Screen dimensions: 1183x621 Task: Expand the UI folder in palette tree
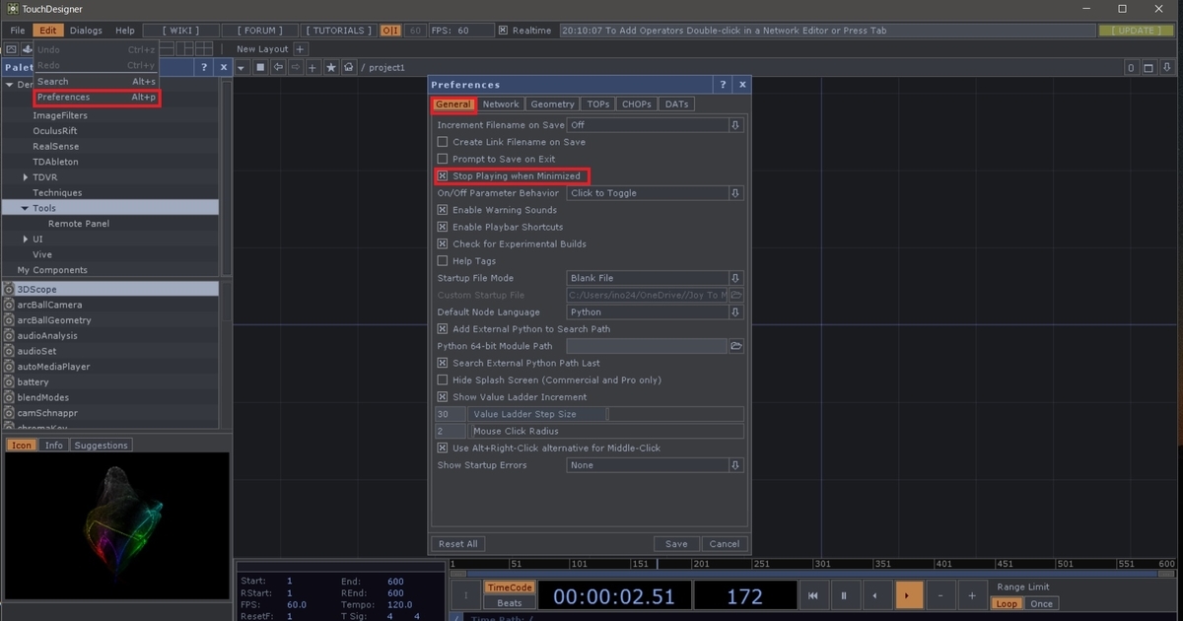pyautogui.click(x=26, y=240)
